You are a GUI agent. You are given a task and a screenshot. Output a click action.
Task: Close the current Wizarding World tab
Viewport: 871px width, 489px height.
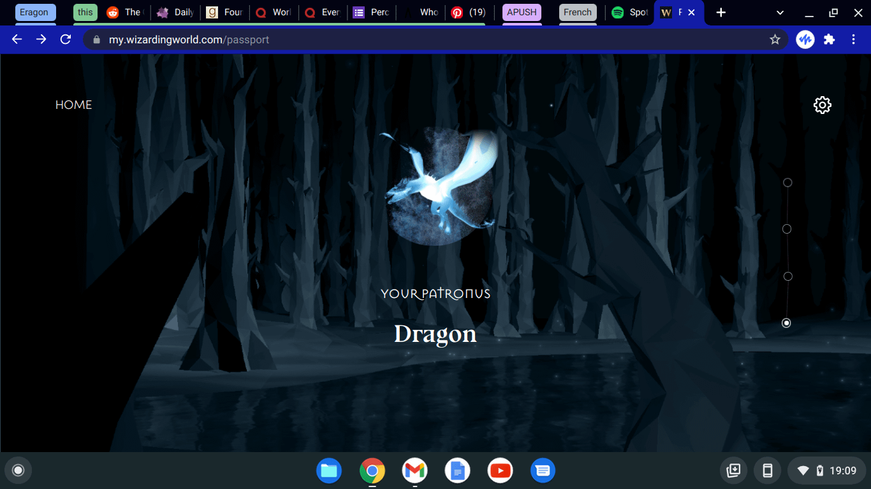coord(691,13)
